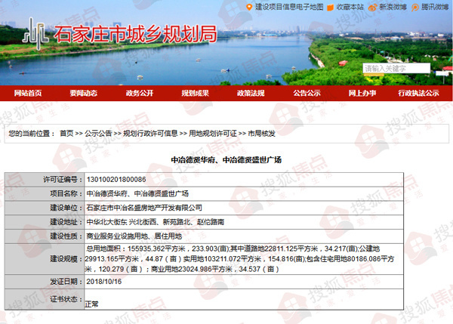Open 网上办事 in the navigation bar
Viewport: 453px width, 324px height.
click(x=362, y=93)
